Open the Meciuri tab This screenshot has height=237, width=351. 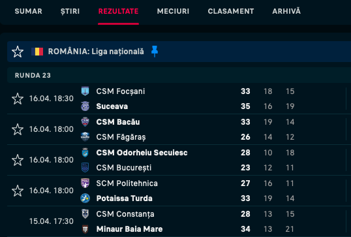[x=173, y=11]
